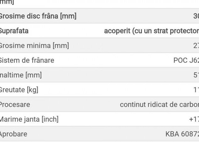Click the "Procesare" specification label
The width and height of the screenshot is (199, 142).
pyautogui.click(x=15, y=104)
